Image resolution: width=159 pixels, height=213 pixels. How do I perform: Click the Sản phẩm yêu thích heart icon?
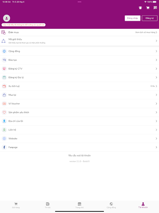(x=4, y=112)
